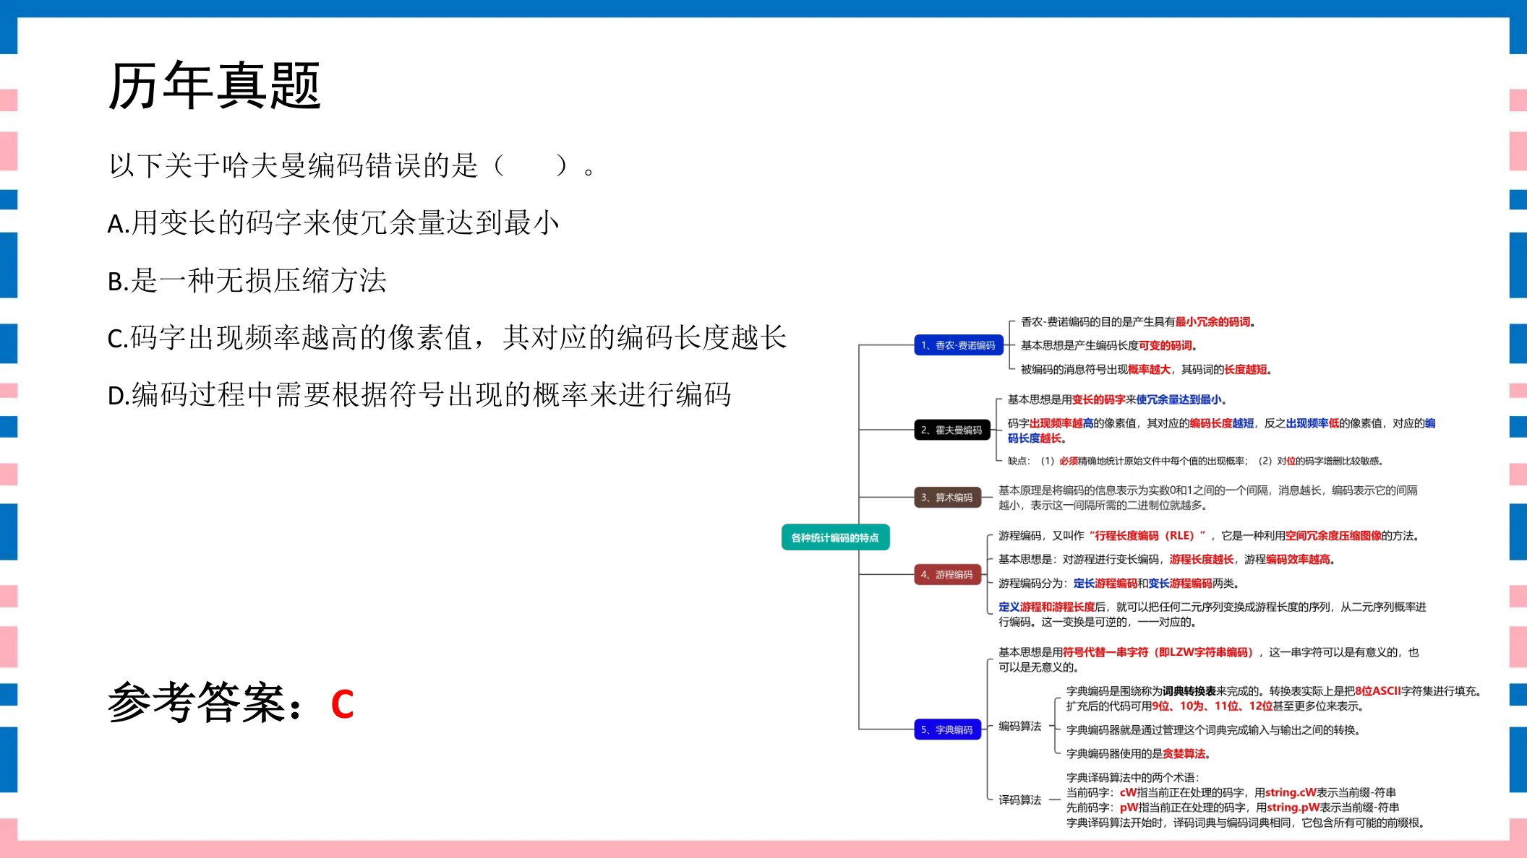Select mind map node 4、游程编码
The height and width of the screenshot is (858, 1527).
point(947,575)
